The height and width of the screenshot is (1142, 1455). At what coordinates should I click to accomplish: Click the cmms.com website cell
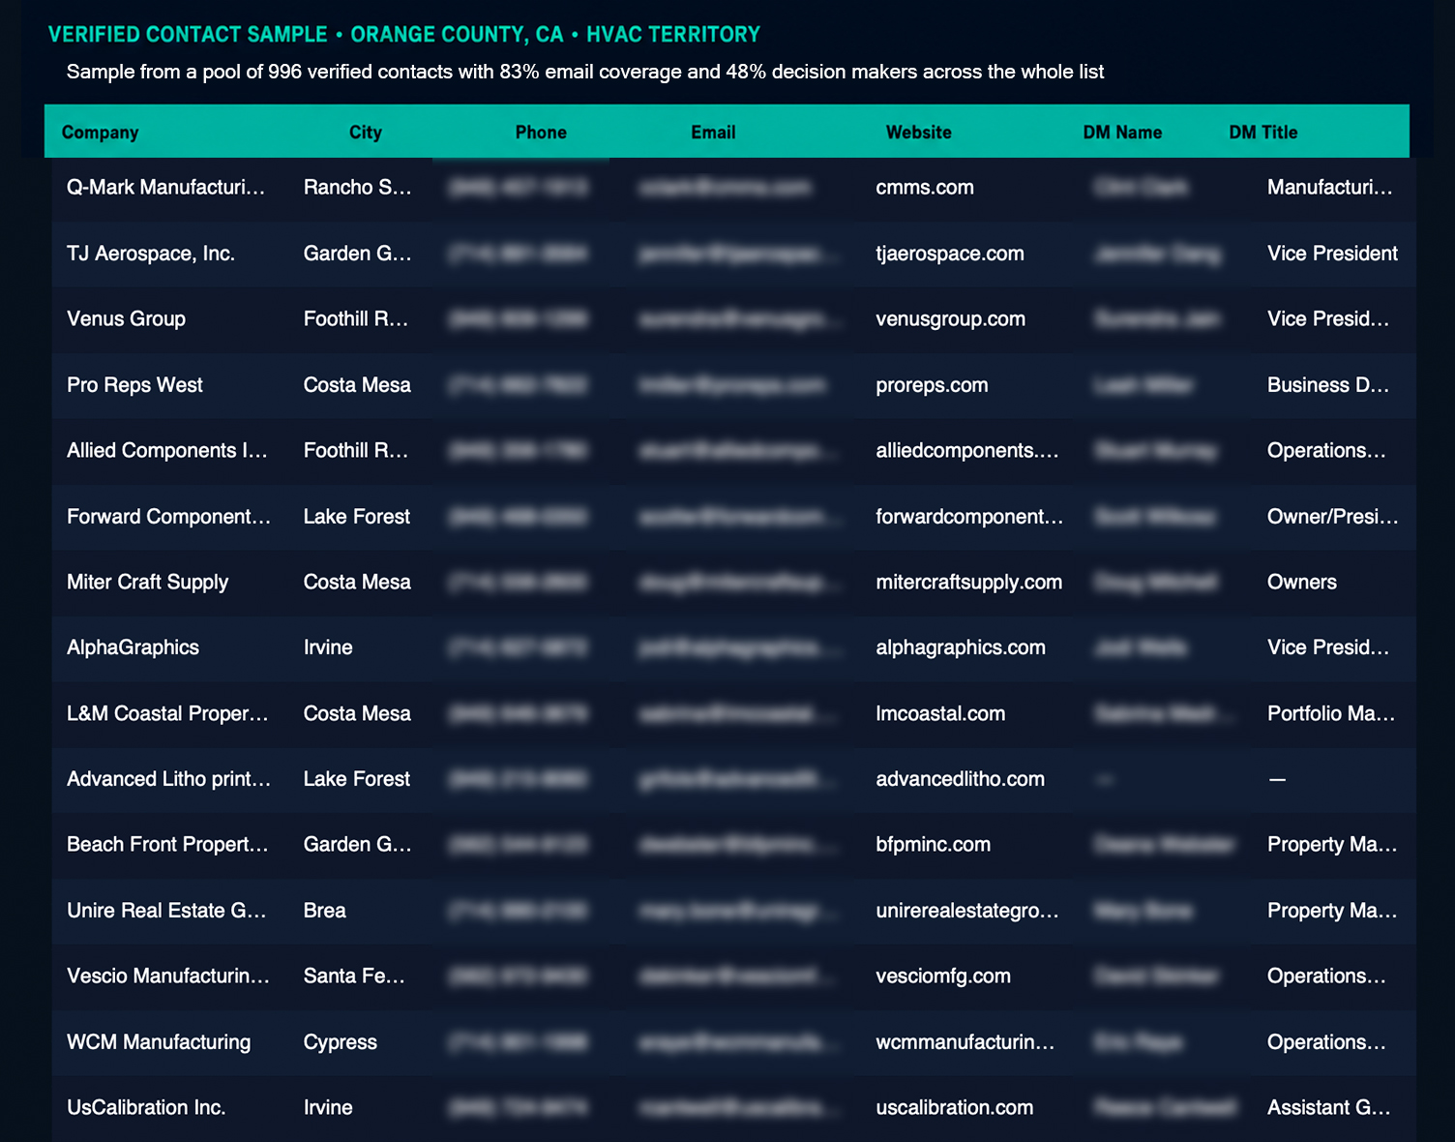click(x=925, y=188)
